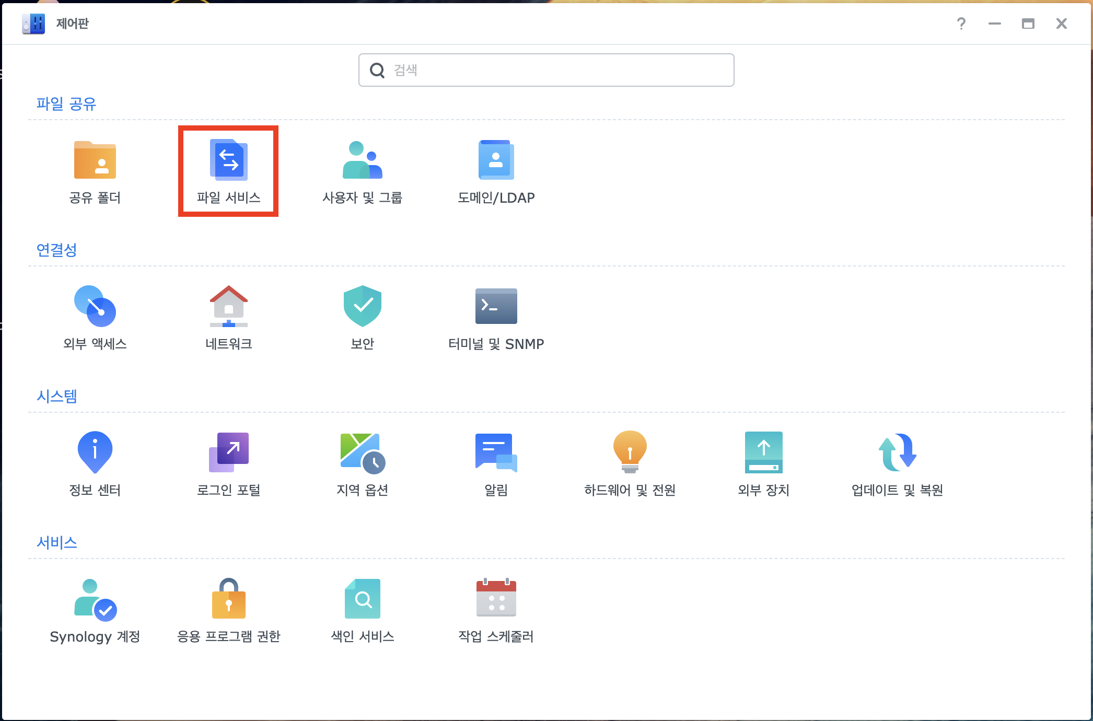Open 응용 프로그램 권한 lock icon
The image size is (1093, 721).
[228, 599]
